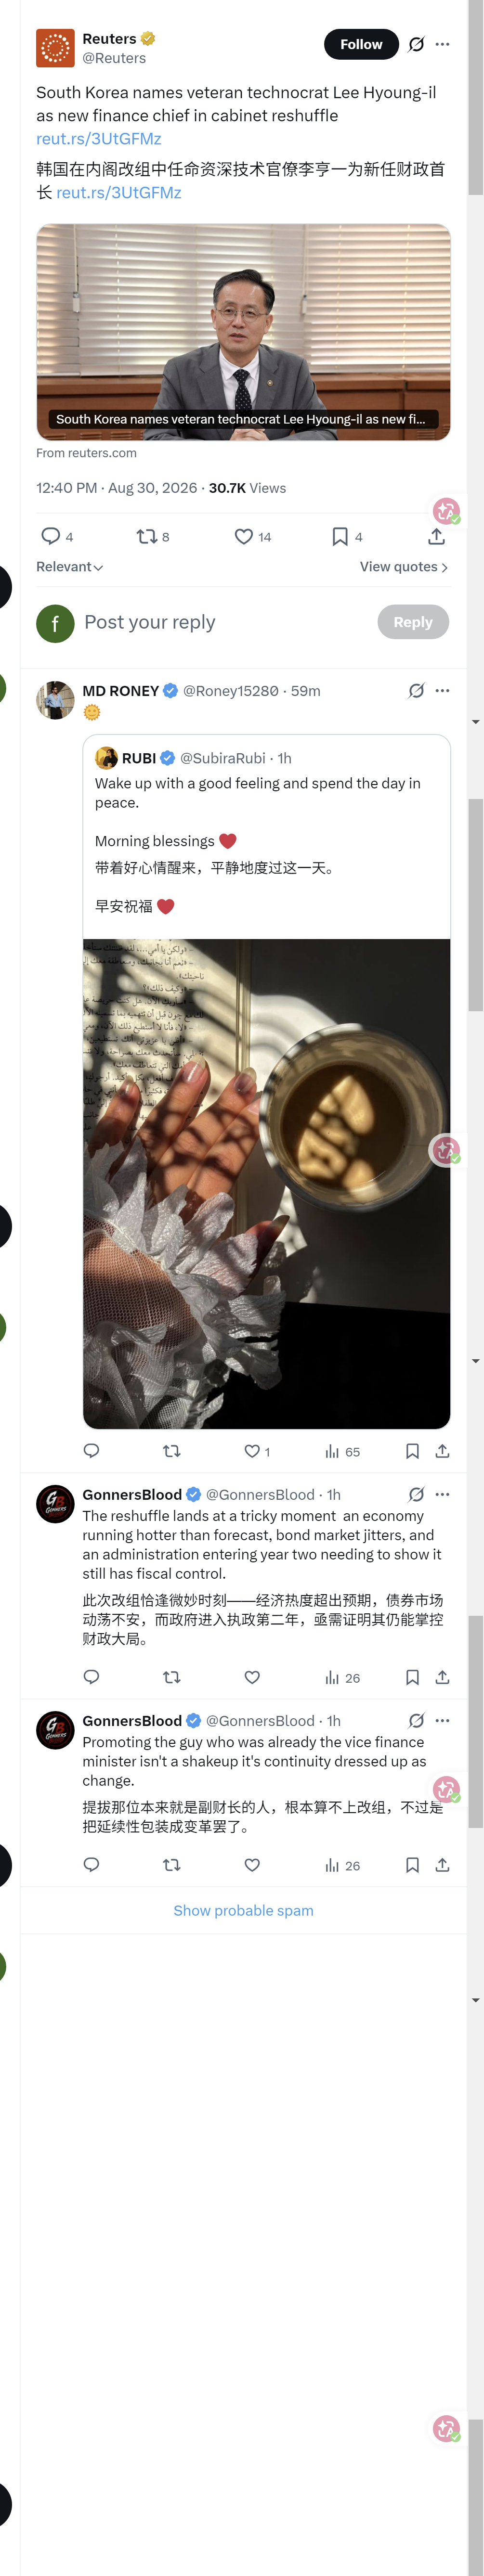The height and width of the screenshot is (2576, 484).
Task: Follow the Reuters account
Action: tap(361, 44)
